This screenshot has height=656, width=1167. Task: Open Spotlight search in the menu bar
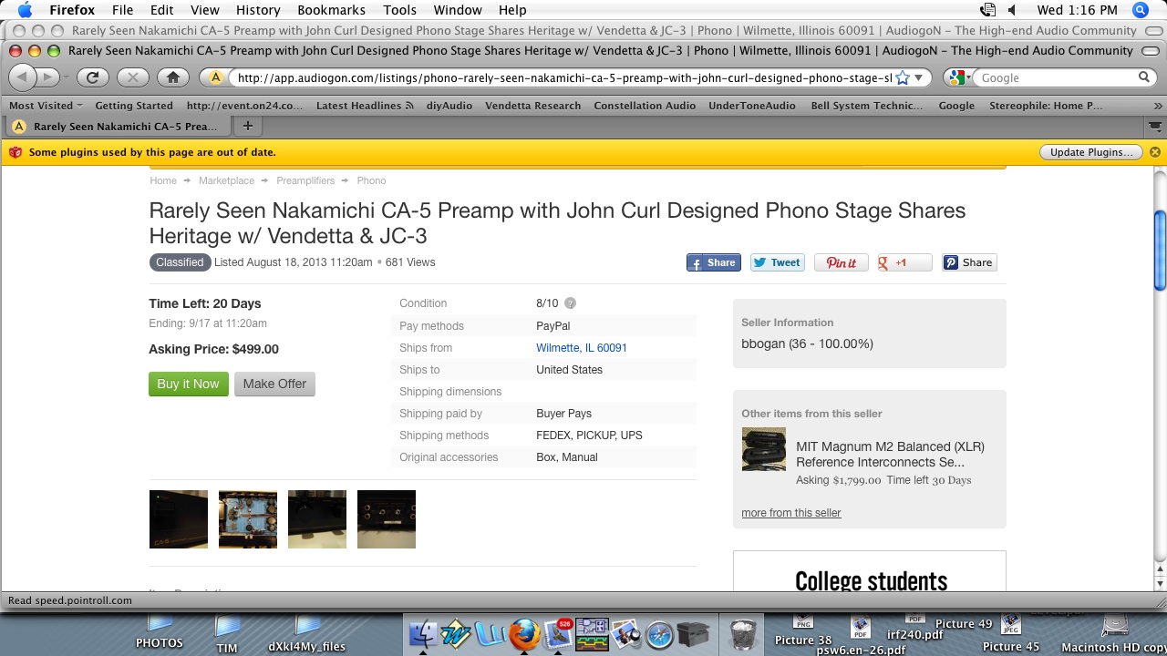[1140, 10]
